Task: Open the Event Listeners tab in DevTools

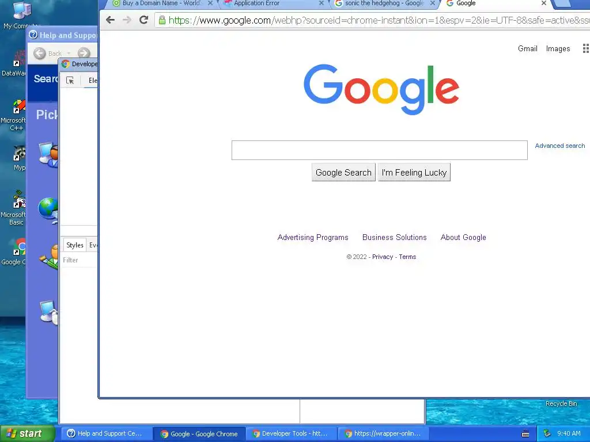Action: point(93,245)
